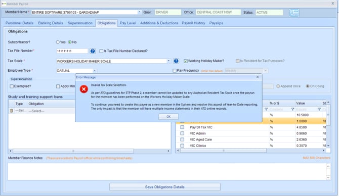The image size is (339, 196).
Task: Click scroll-down arrow in Finance Notes box
Action: [328, 178]
